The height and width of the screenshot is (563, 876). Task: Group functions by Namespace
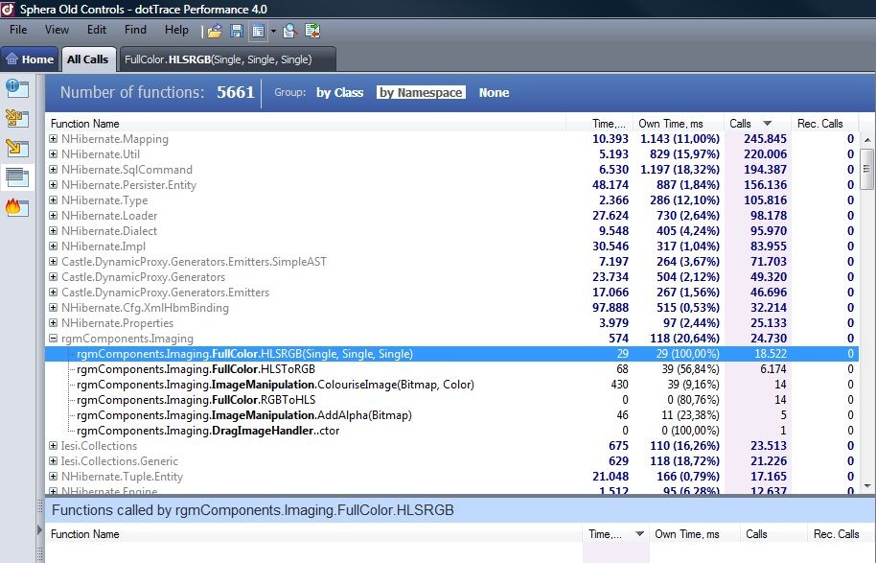[x=421, y=93]
